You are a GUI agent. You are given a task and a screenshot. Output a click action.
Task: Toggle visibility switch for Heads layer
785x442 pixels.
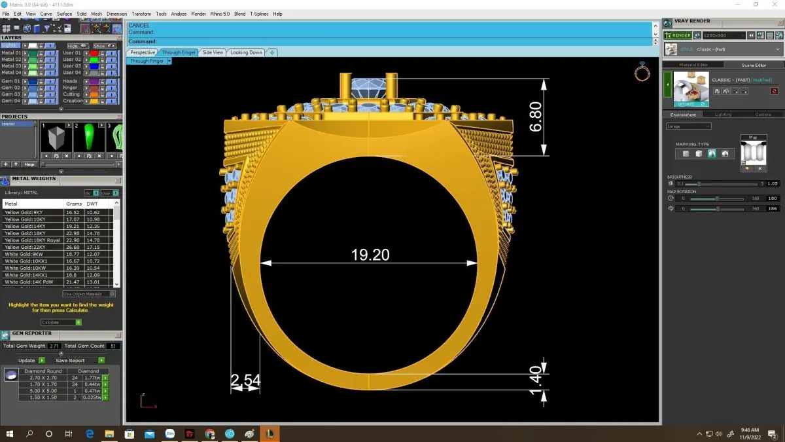coord(111,82)
